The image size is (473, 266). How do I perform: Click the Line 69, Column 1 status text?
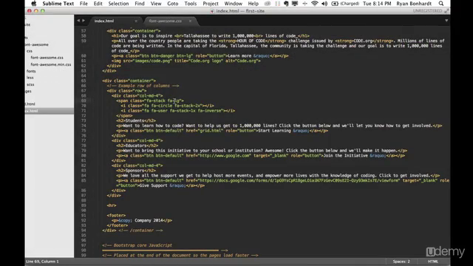pos(42,262)
